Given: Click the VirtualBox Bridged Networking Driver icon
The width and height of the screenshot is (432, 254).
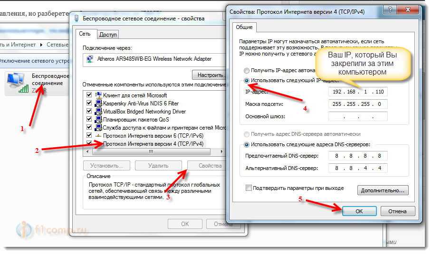Looking at the screenshot, I should 99,111.
